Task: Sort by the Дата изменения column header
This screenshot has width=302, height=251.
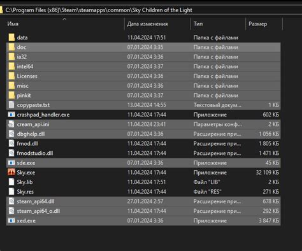Action: (157, 24)
